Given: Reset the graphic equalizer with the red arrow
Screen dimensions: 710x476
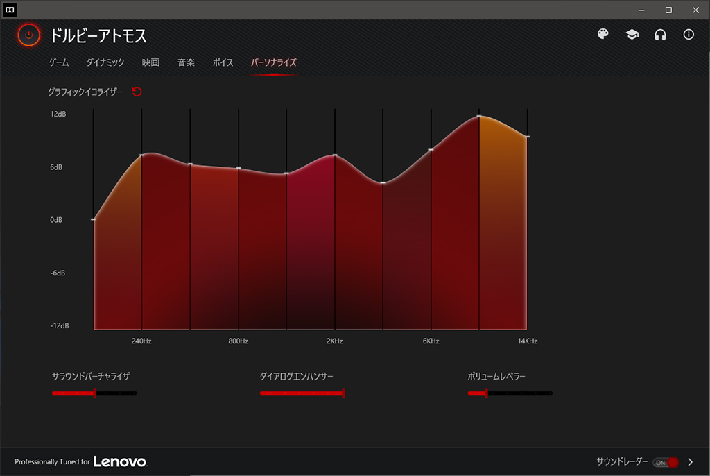Looking at the screenshot, I should [137, 92].
